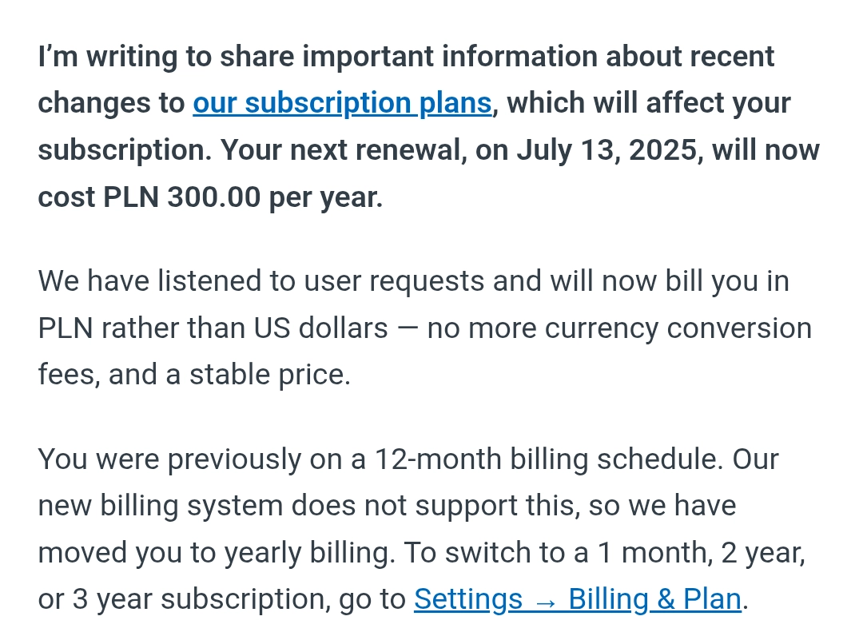Click 'Billing & Plan' in the link text

pyautogui.click(x=654, y=599)
